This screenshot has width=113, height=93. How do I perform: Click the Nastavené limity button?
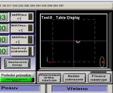coord(17,64)
